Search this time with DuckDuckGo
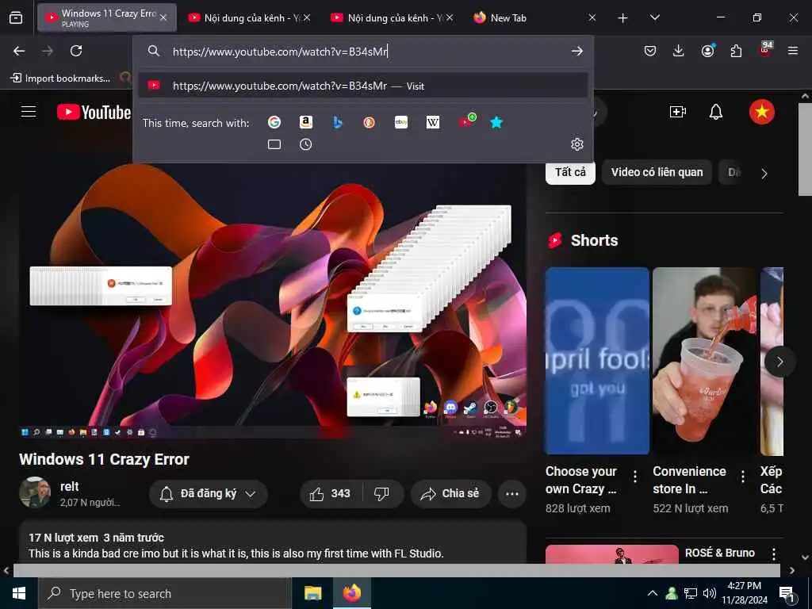The height and width of the screenshot is (609, 812). click(370, 122)
